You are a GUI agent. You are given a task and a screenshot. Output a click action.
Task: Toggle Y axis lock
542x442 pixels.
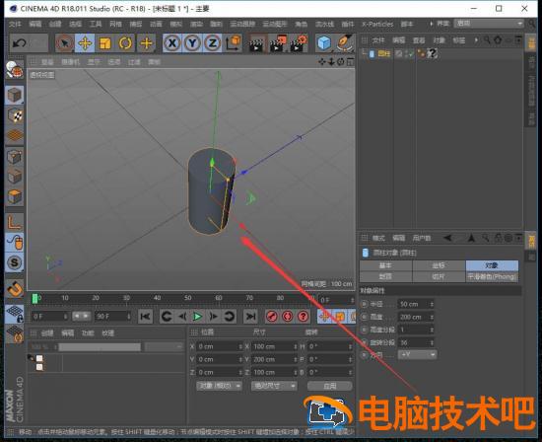[192, 43]
